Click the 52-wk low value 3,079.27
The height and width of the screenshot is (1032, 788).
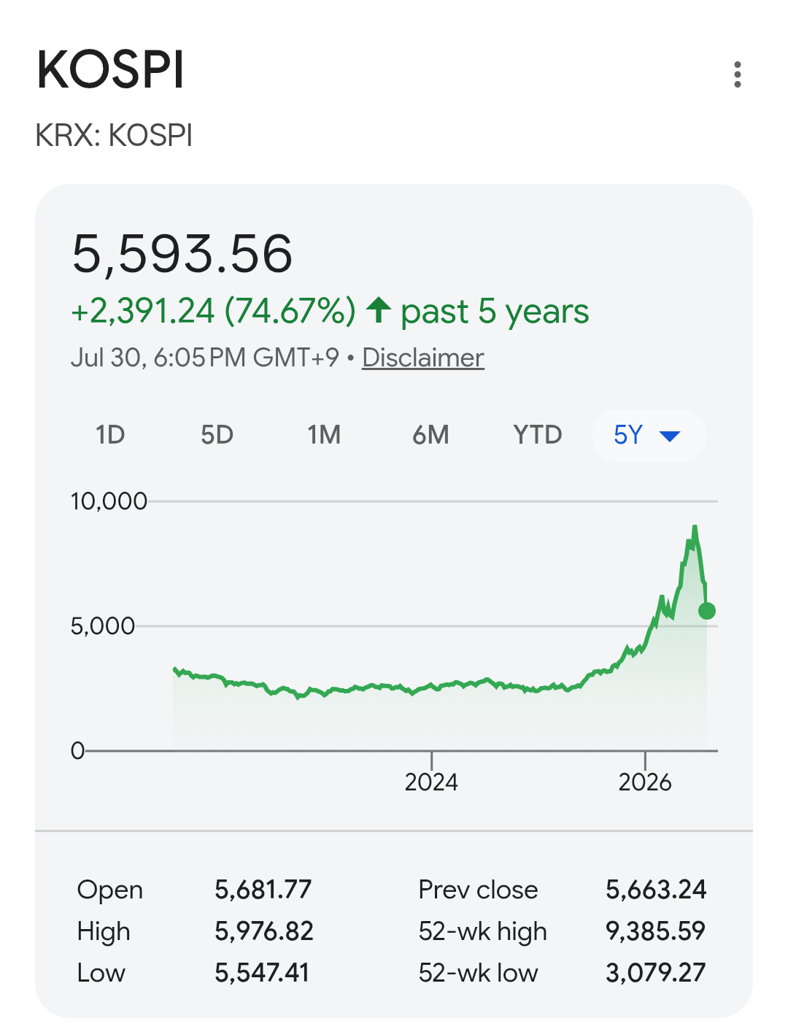(655, 973)
